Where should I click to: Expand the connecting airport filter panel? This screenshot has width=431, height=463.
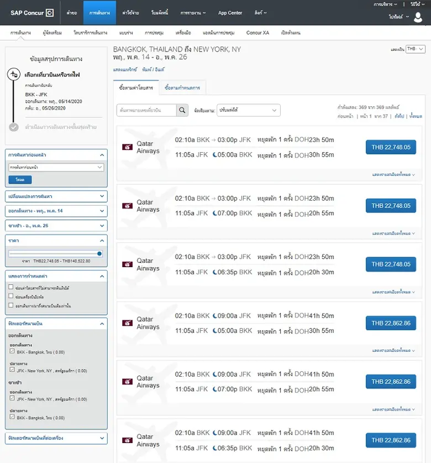click(x=56, y=438)
